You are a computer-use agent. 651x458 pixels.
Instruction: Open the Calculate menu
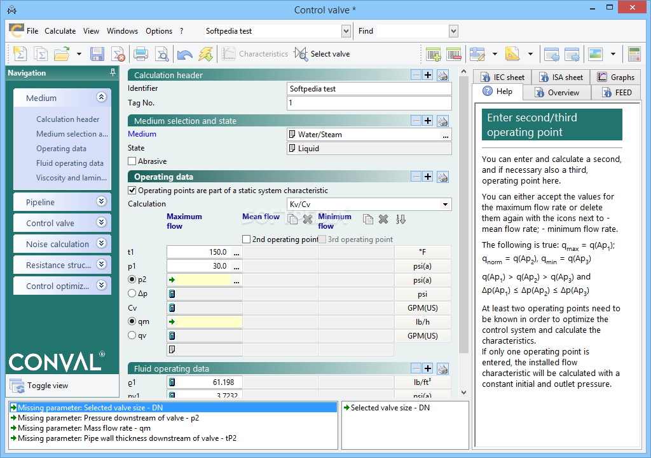[x=60, y=31]
